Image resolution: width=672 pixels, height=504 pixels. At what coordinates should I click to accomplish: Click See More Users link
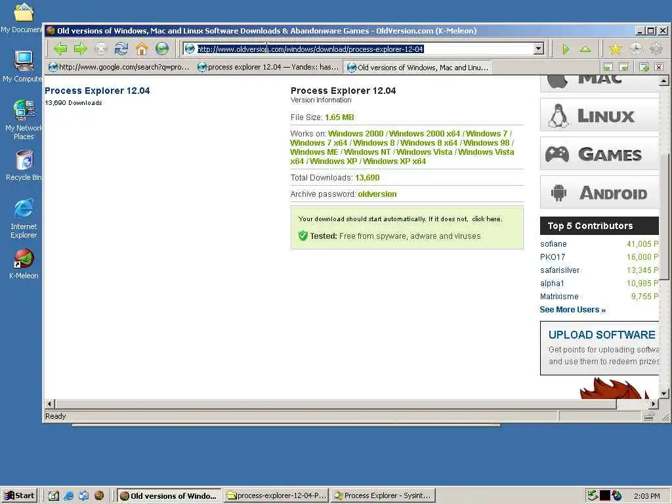(572, 310)
